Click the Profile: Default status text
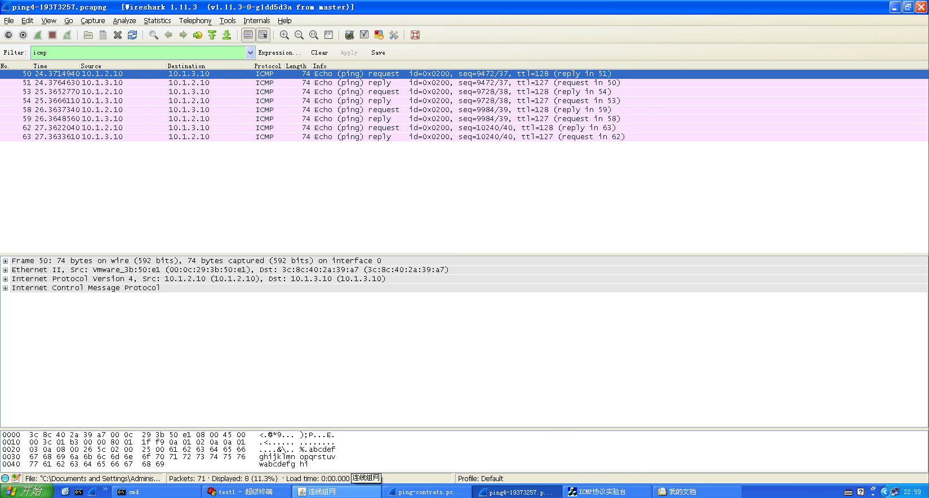This screenshot has width=929, height=498. pos(481,478)
